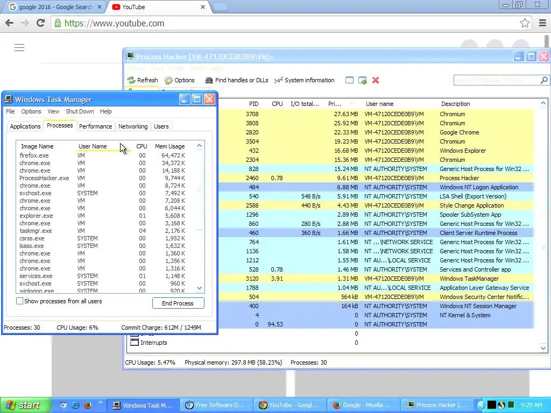Image resolution: width=551 pixels, height=413 pixels.
Task: Close the google 2016 browser tab
Action: pyautogui.click(x=100, y=7)
